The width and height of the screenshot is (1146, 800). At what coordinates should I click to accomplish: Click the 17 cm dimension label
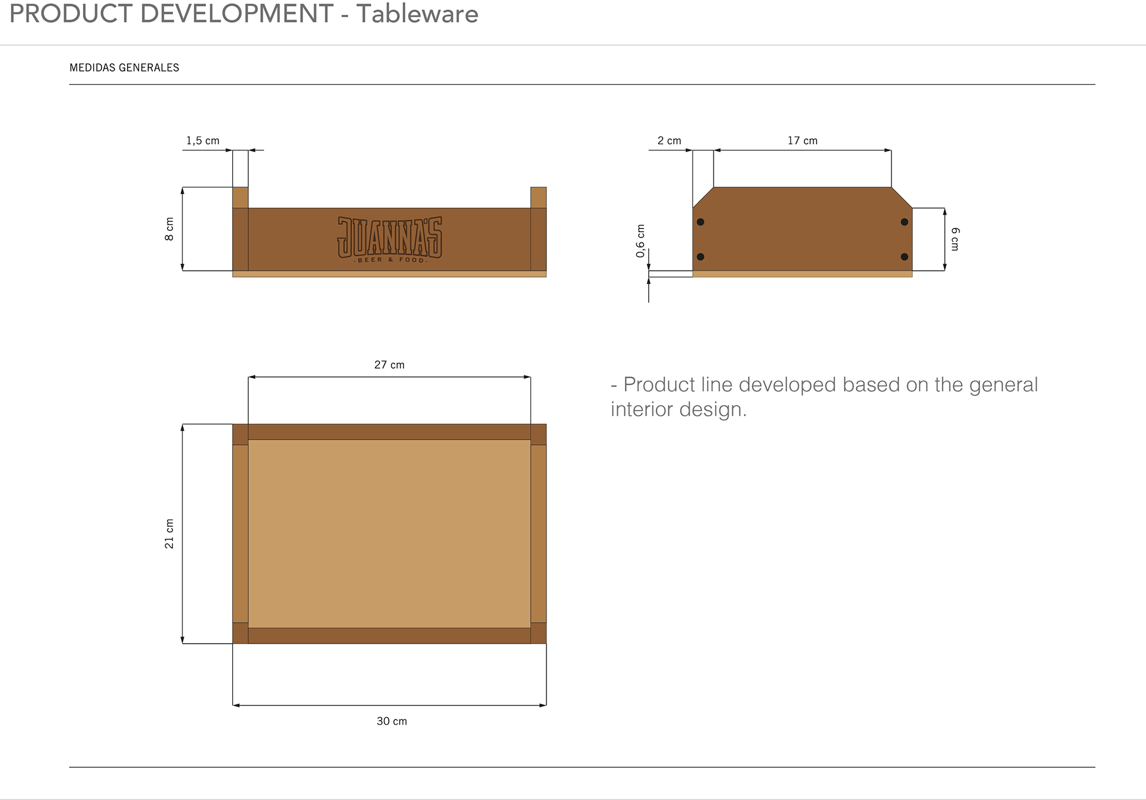(x=802, y=141)
